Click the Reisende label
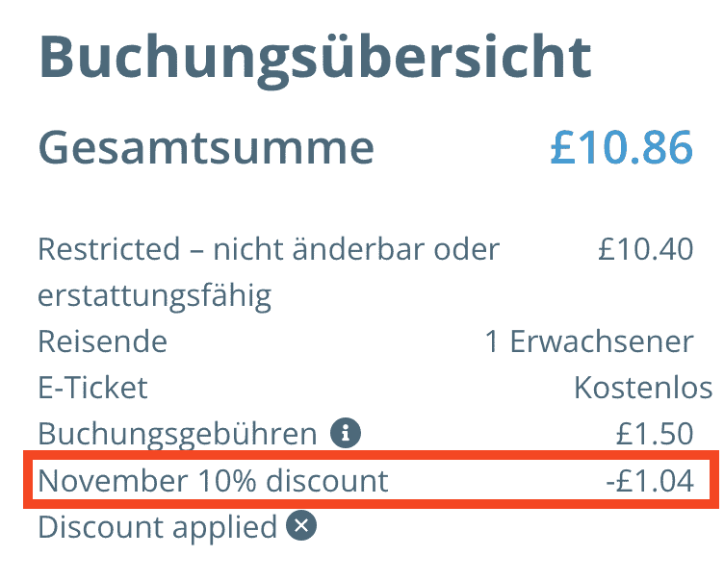This screenshot has height=581, width=724. [102, 341]
